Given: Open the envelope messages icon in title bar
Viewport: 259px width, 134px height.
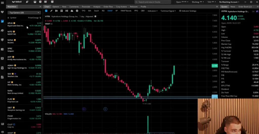Looking at the screenshot, I should point(46,2).
